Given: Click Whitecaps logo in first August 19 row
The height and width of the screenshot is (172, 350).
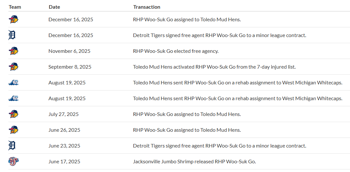Looking at the screenshot, I should [14, 82].
